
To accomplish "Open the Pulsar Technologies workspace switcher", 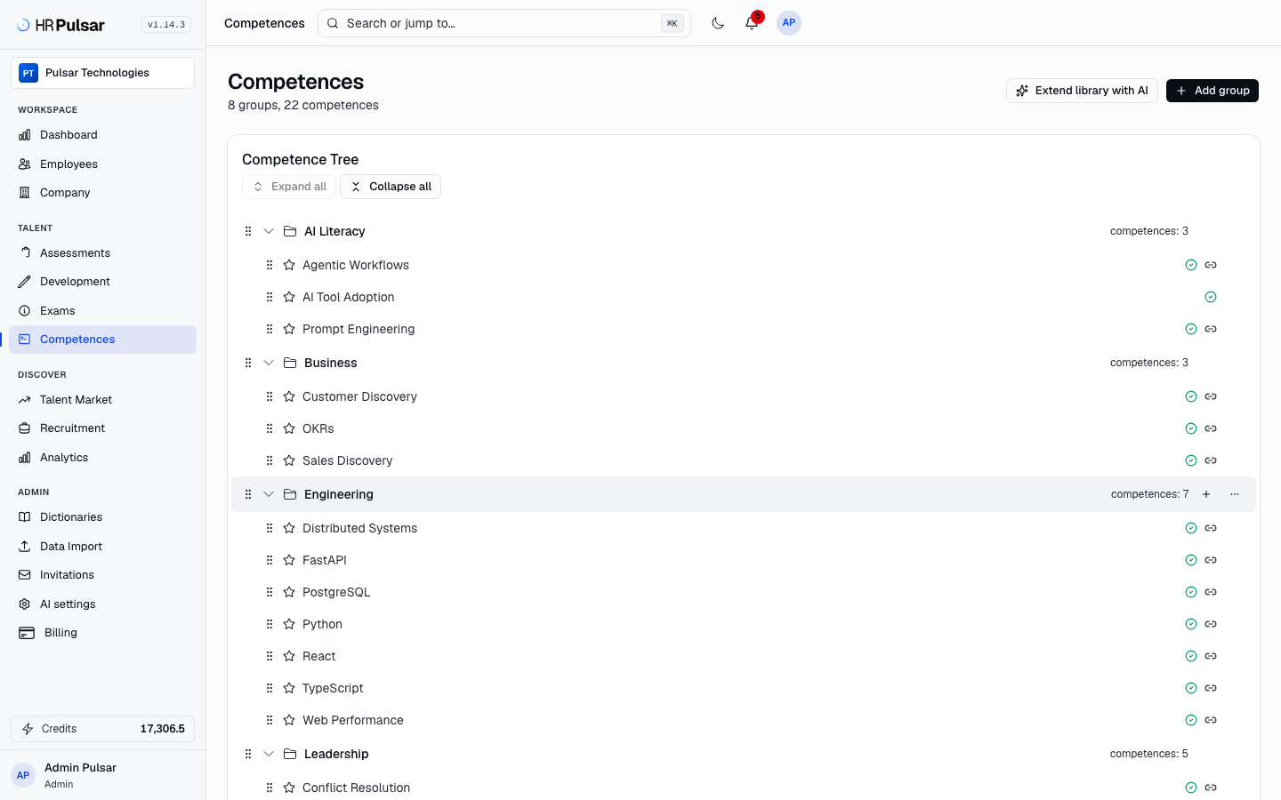I will [102, 73].
